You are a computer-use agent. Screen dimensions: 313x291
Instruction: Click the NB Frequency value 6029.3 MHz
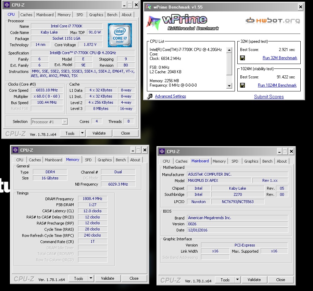coord(118,184)
